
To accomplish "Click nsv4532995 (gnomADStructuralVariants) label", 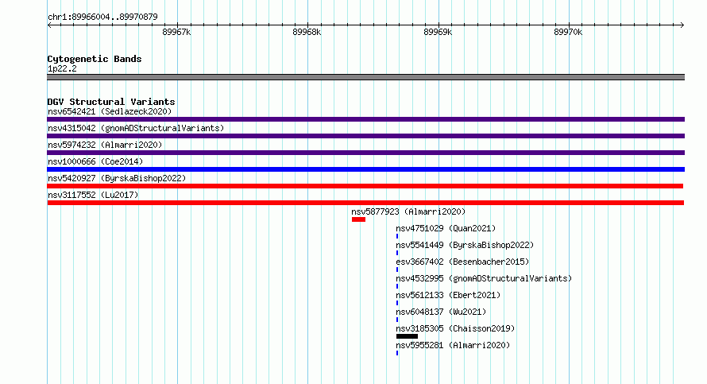I will [484, 278].
